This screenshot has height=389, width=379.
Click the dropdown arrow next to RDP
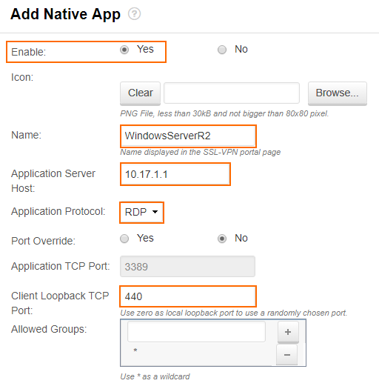155,212
